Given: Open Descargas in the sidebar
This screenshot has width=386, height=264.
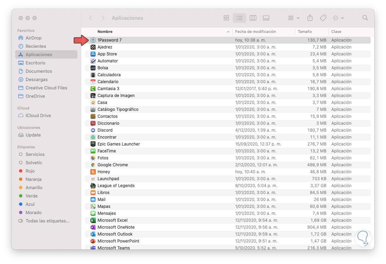Looking at the screenshot, I should (x=36, y=80).
